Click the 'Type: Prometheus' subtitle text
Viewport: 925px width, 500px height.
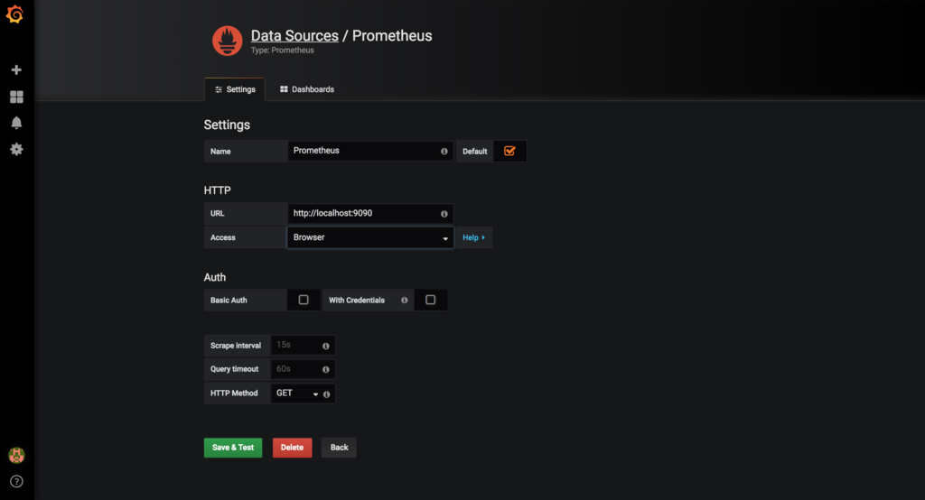(x=283, y=51)
